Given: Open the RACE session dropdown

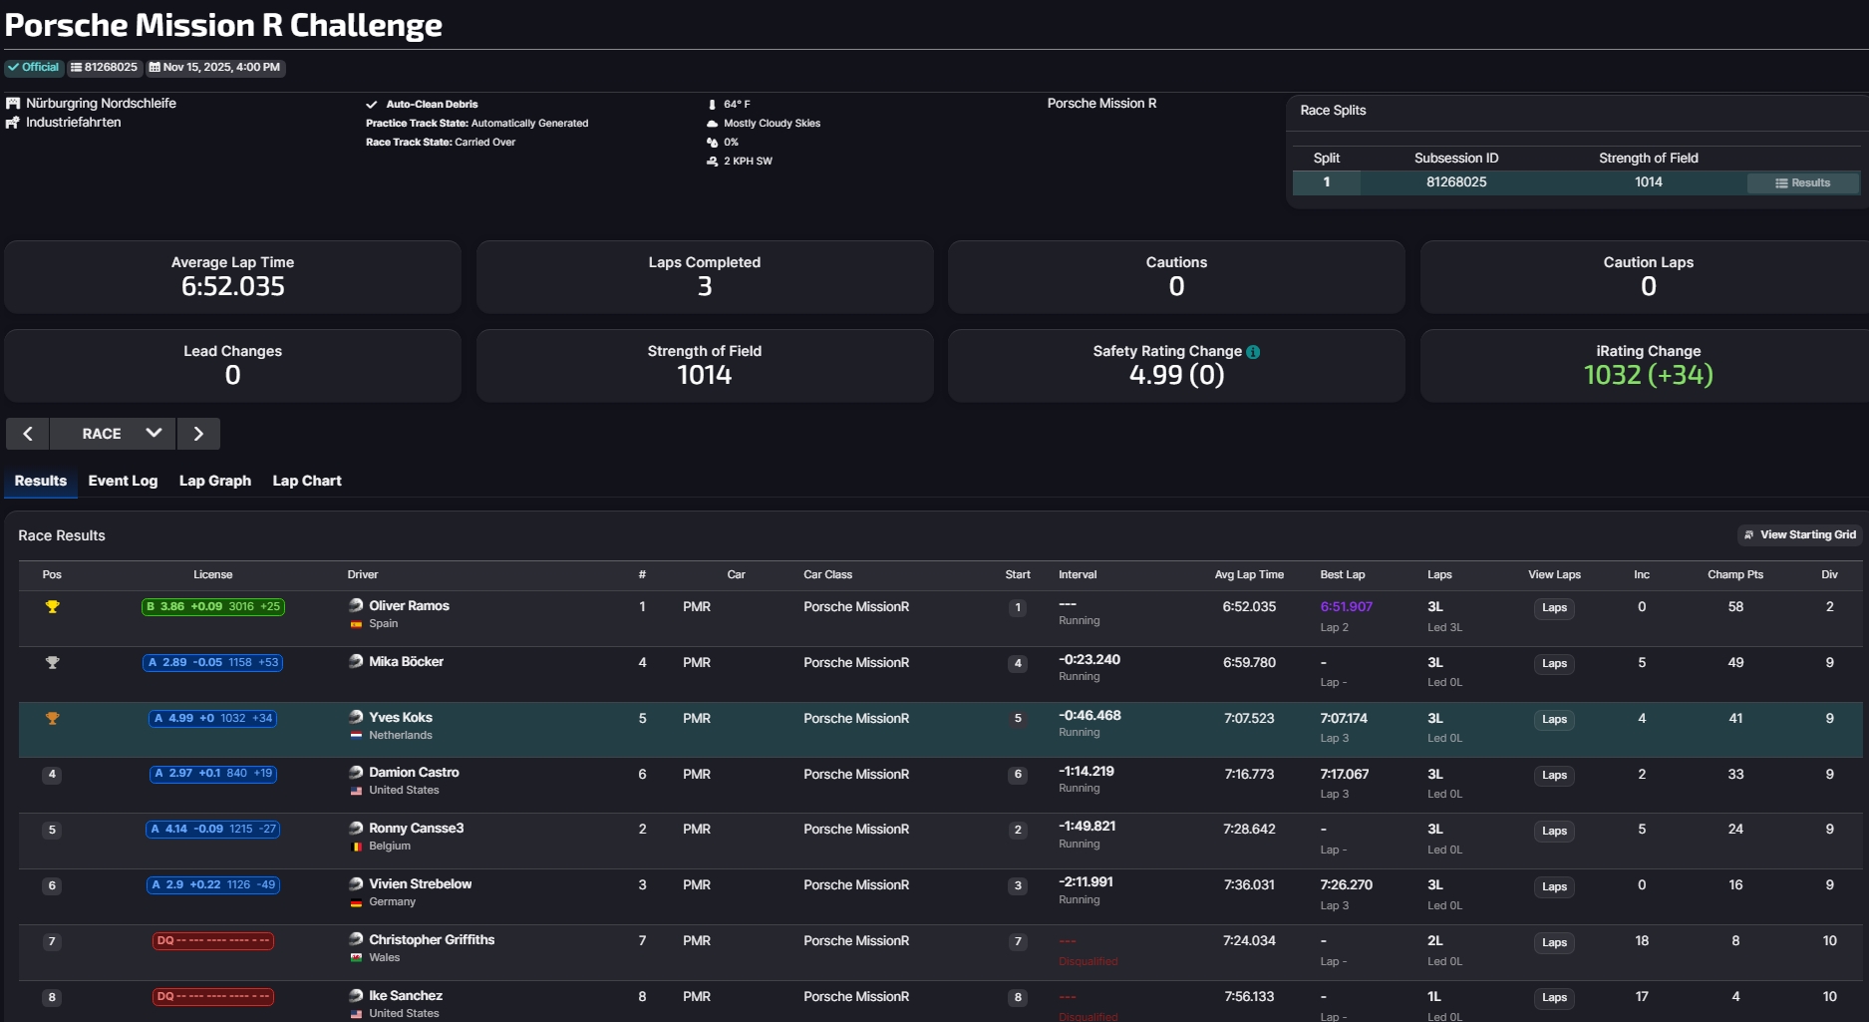Looking at the screenshot, I should tap(112, 434).
